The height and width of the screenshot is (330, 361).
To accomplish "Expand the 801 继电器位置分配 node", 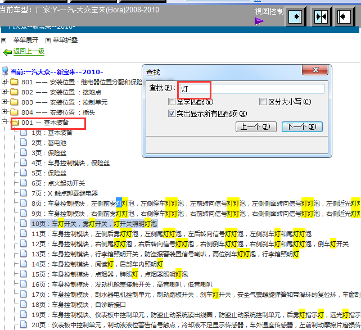I will 4,81.
